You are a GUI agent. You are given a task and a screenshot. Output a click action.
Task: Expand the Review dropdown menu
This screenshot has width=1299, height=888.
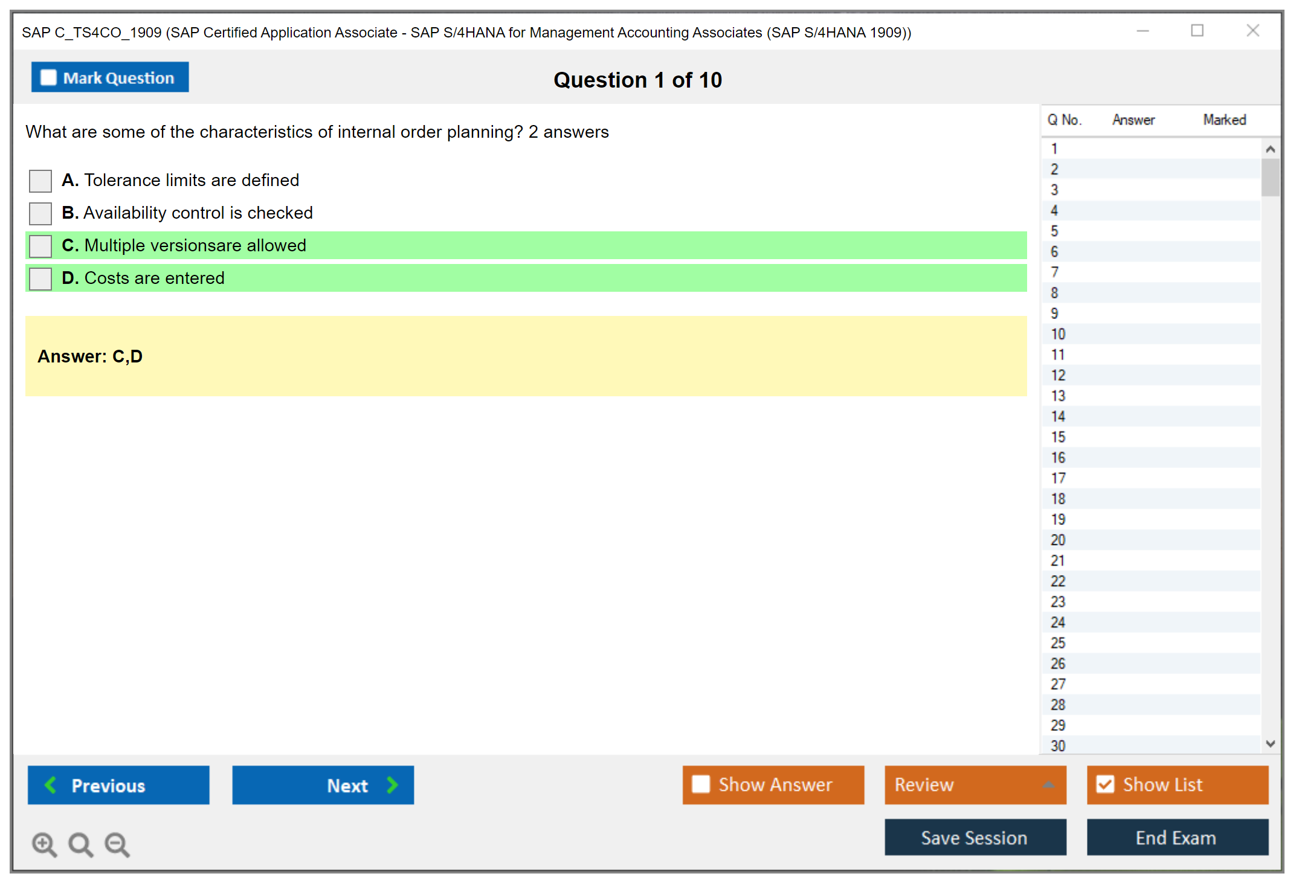[x=1048, y=785]
